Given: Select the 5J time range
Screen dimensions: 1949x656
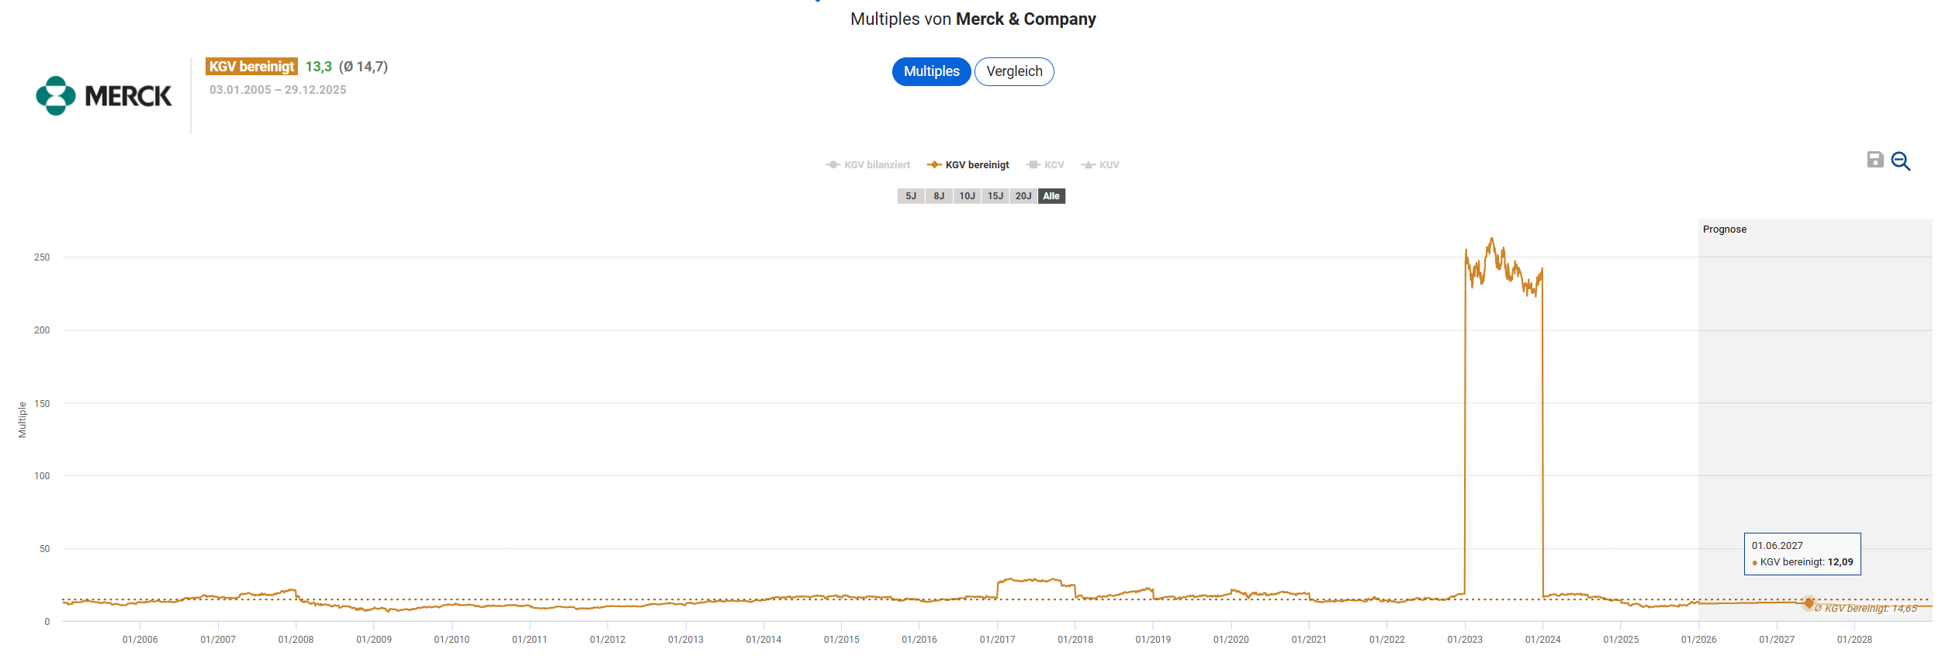Looking at the screenshot, I should point(911,196).
